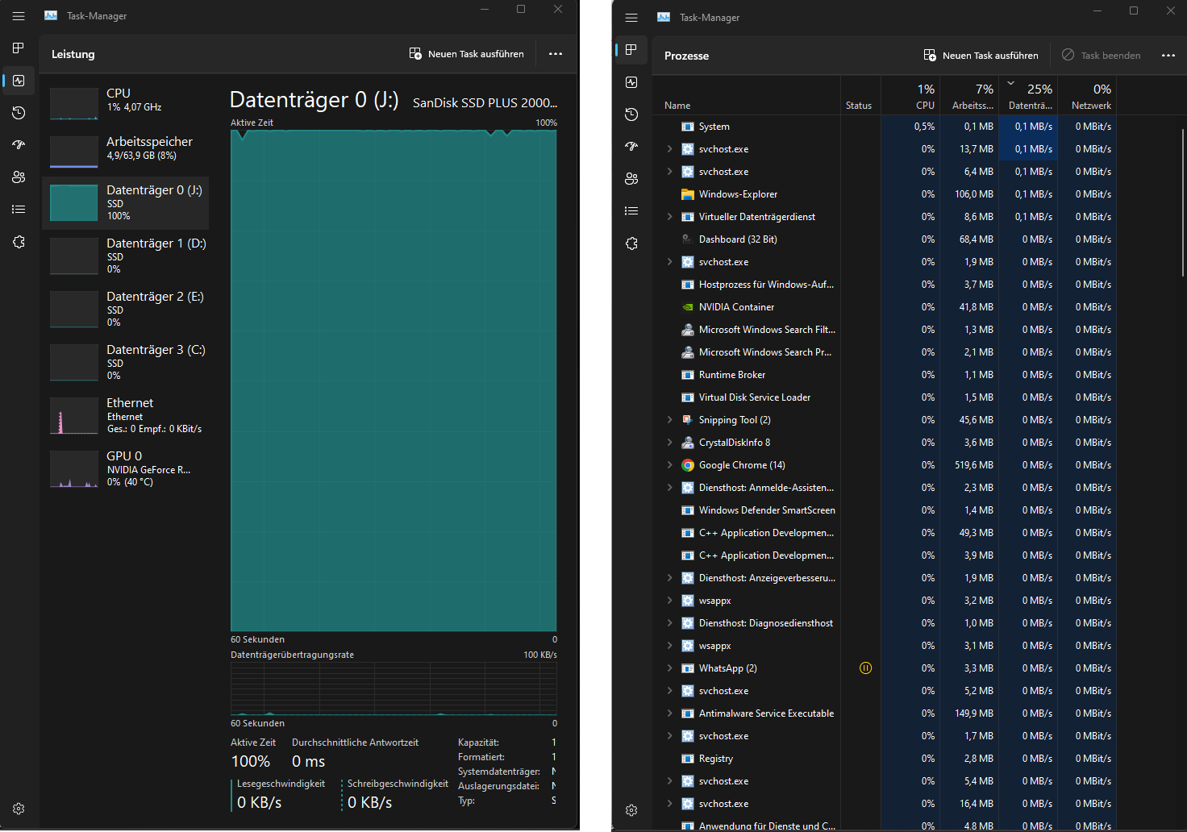Open Details list icon in right window sidebar
This screenshot has width=1187, height=832.
click(x=631, y=211)
